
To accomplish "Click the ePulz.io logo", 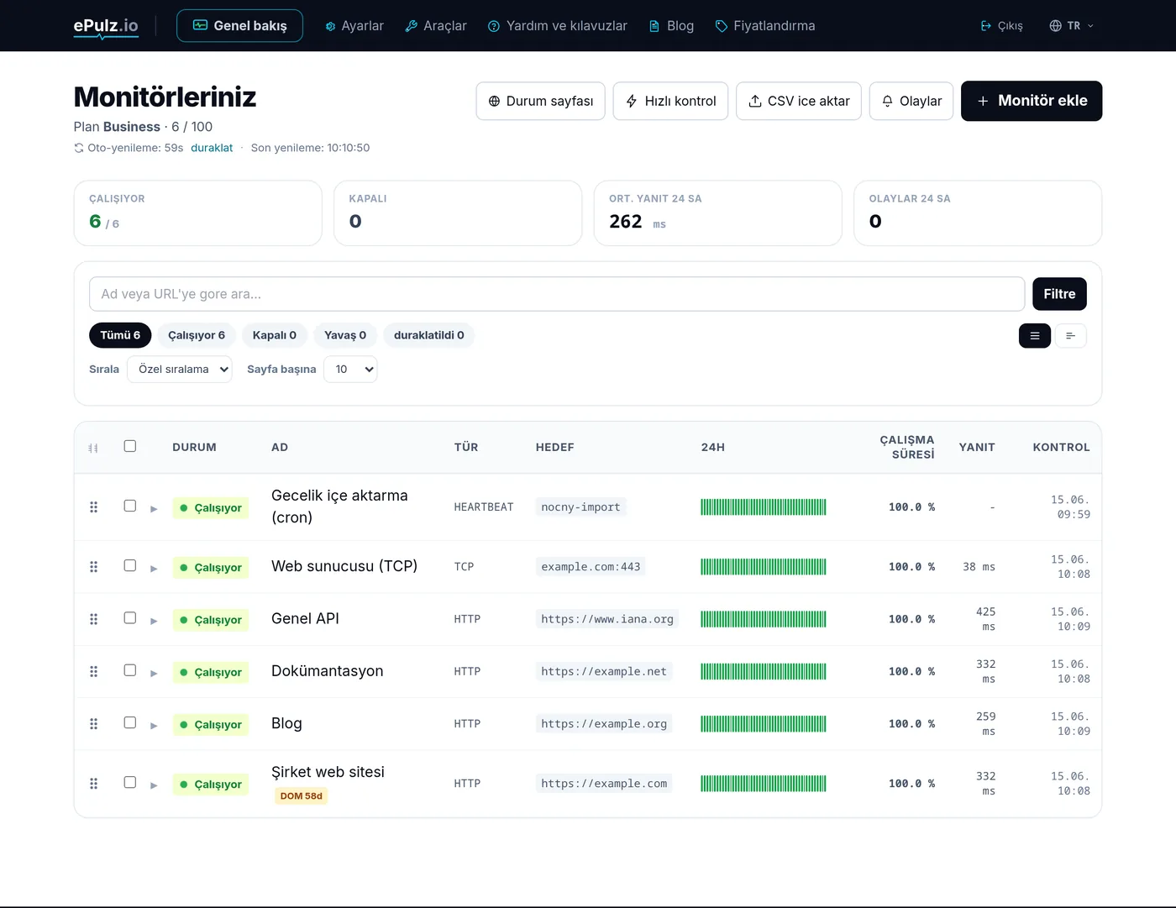I will pyautogui.click(x=106, y=26).
